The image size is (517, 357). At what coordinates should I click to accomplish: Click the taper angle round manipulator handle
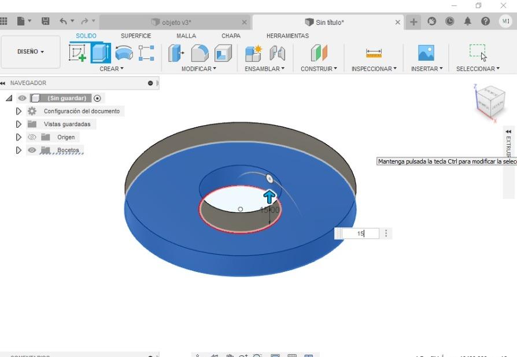pyautogui.click(x=269, y=179)
